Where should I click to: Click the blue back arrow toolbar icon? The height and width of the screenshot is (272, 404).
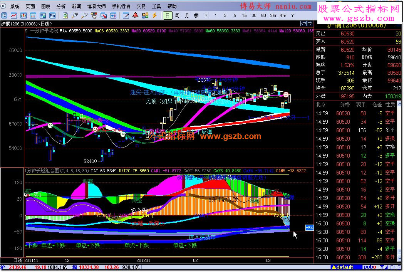pos(4,16)
